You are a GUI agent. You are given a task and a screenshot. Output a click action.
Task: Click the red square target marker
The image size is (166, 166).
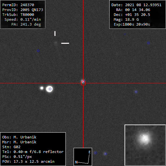pos(83,83)
